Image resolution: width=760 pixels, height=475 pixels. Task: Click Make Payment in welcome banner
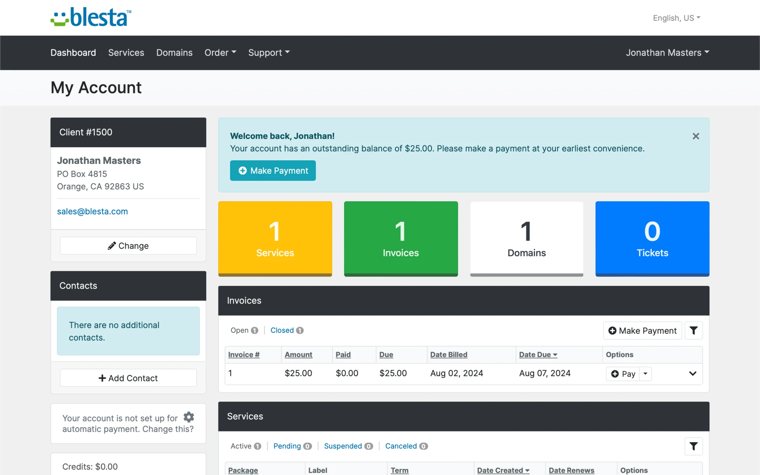click(x=273, y=171)
